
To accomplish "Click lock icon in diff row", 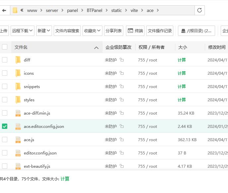I will point(122,59).
